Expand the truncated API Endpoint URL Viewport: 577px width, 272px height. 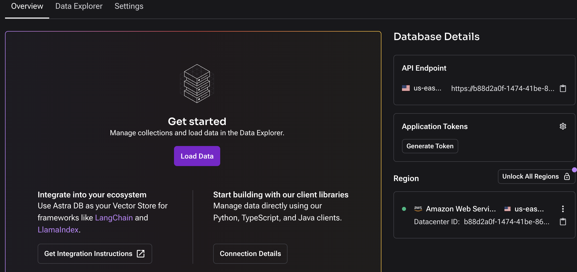click(502, 88)
